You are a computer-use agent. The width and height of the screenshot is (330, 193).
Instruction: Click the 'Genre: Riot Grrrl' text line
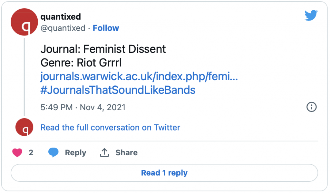[81, 63]
